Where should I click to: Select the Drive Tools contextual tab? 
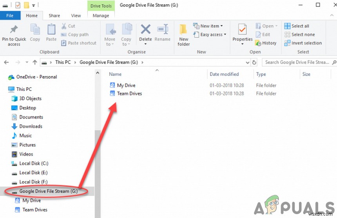(101, 6)
